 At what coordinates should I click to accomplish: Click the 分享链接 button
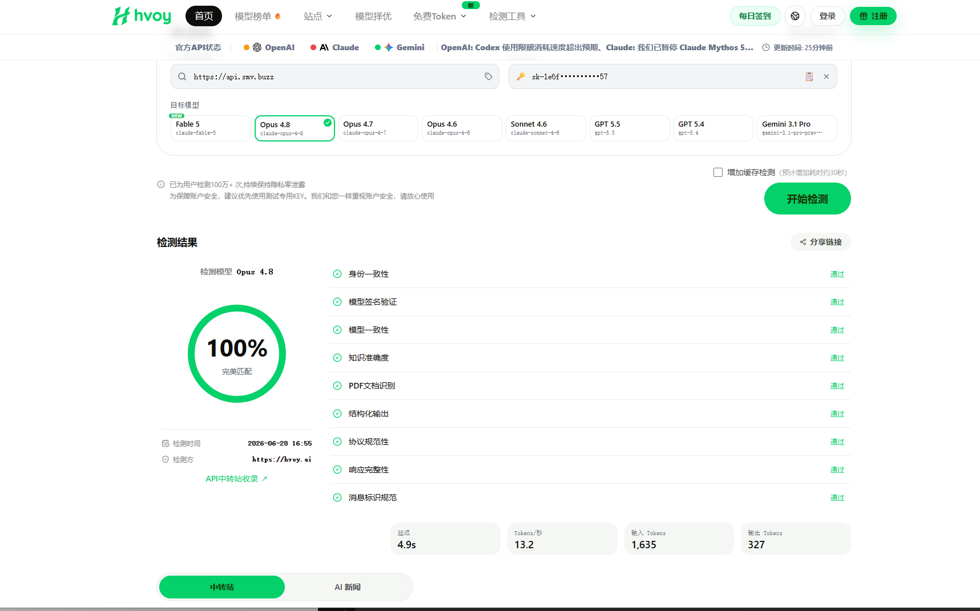821,242
